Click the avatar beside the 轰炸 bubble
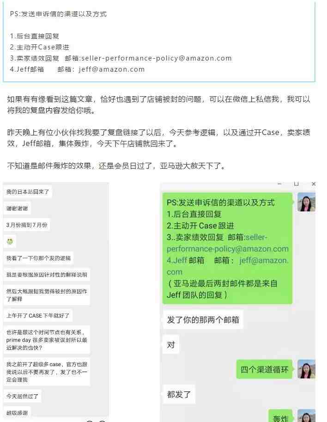Screen dimensions: 327x422 (x=306, y=416)
